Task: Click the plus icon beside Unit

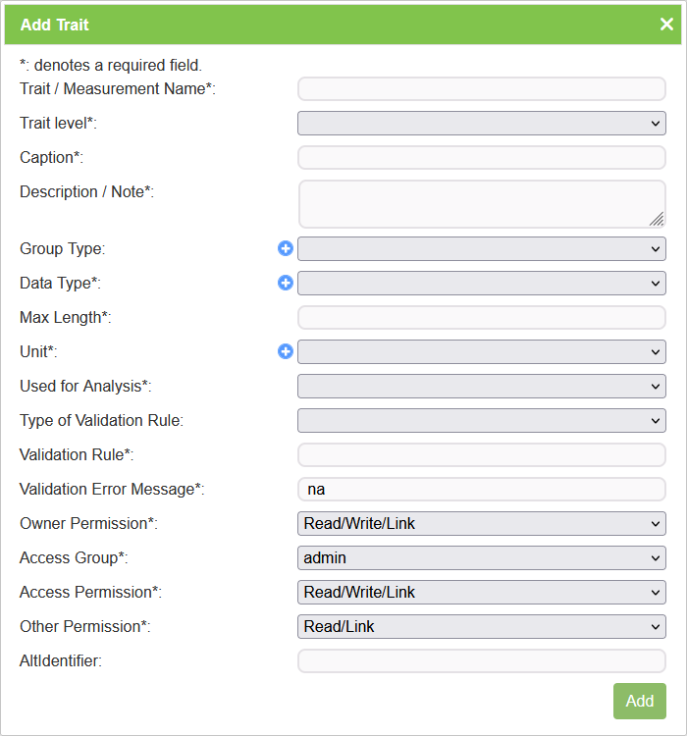Action: point(286,351)
